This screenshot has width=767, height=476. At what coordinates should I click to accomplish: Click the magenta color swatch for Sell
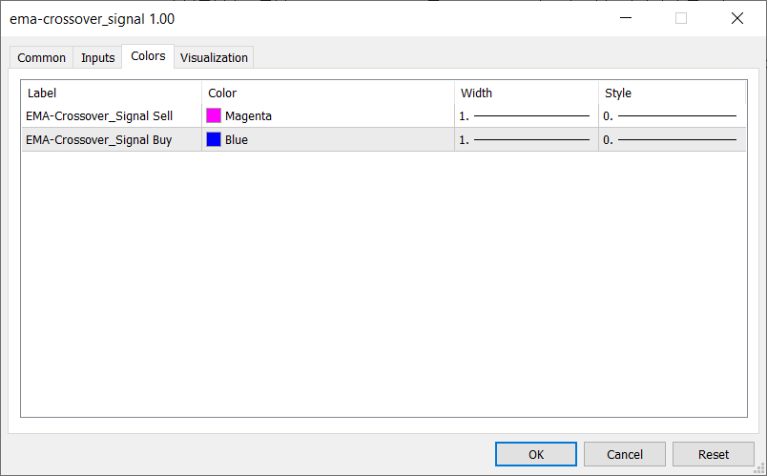point(214,115)
